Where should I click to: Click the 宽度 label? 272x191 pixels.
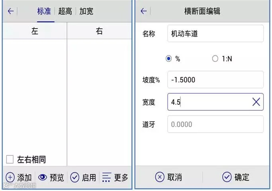[149, 102]
